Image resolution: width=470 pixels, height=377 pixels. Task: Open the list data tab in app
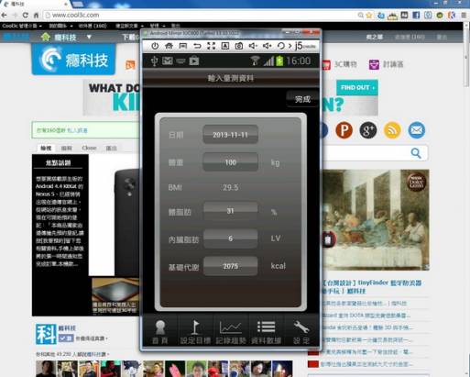pos(266,332)
